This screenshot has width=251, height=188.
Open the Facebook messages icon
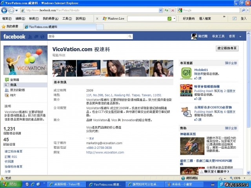click(36, 37)
